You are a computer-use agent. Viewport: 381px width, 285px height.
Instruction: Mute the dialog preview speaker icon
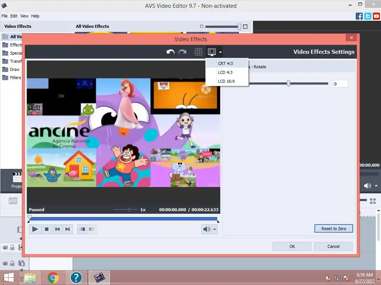tap(206, 229)
